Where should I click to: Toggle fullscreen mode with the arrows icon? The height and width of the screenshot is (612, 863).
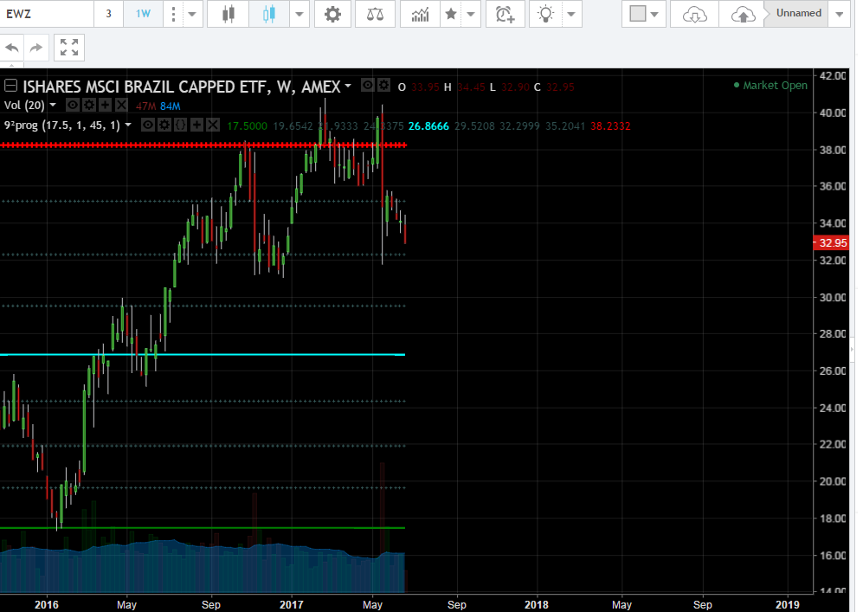point(69,48)
